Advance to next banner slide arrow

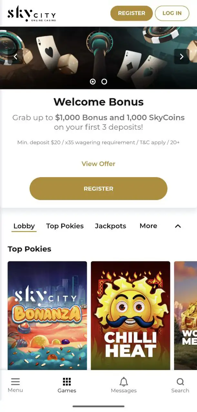pos(182,57)
